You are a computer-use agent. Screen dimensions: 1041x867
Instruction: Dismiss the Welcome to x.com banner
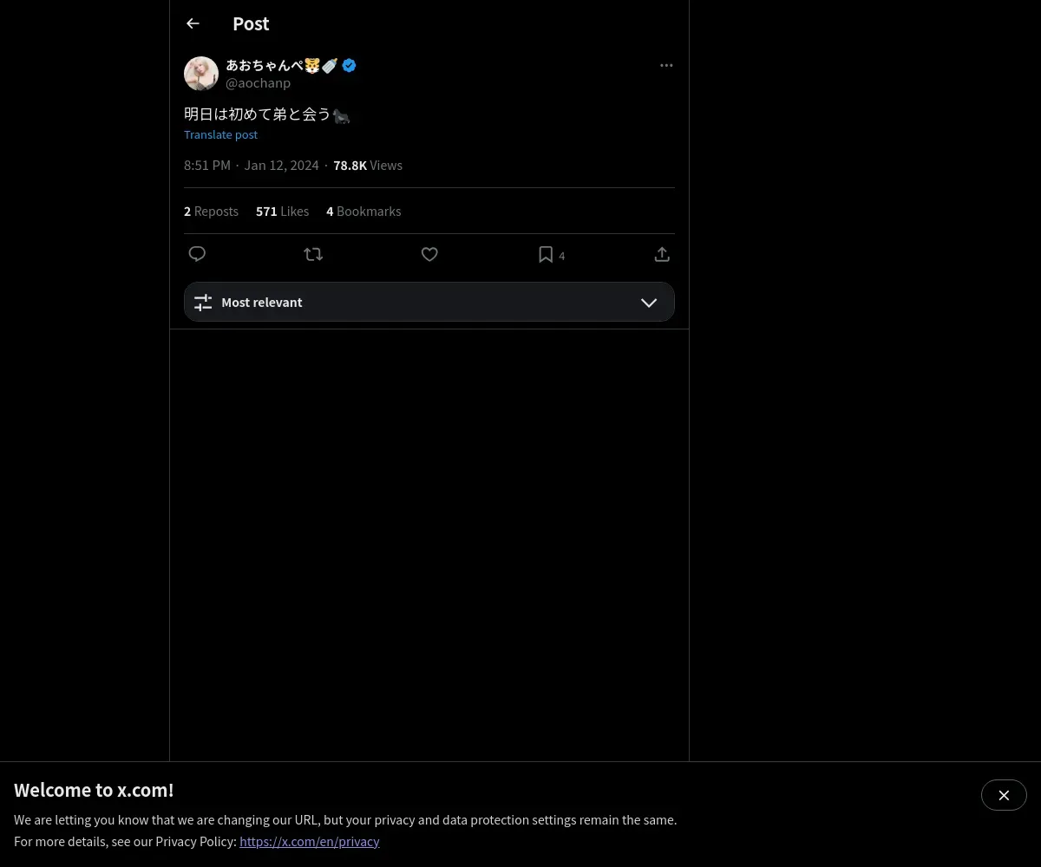point(1004,795)
